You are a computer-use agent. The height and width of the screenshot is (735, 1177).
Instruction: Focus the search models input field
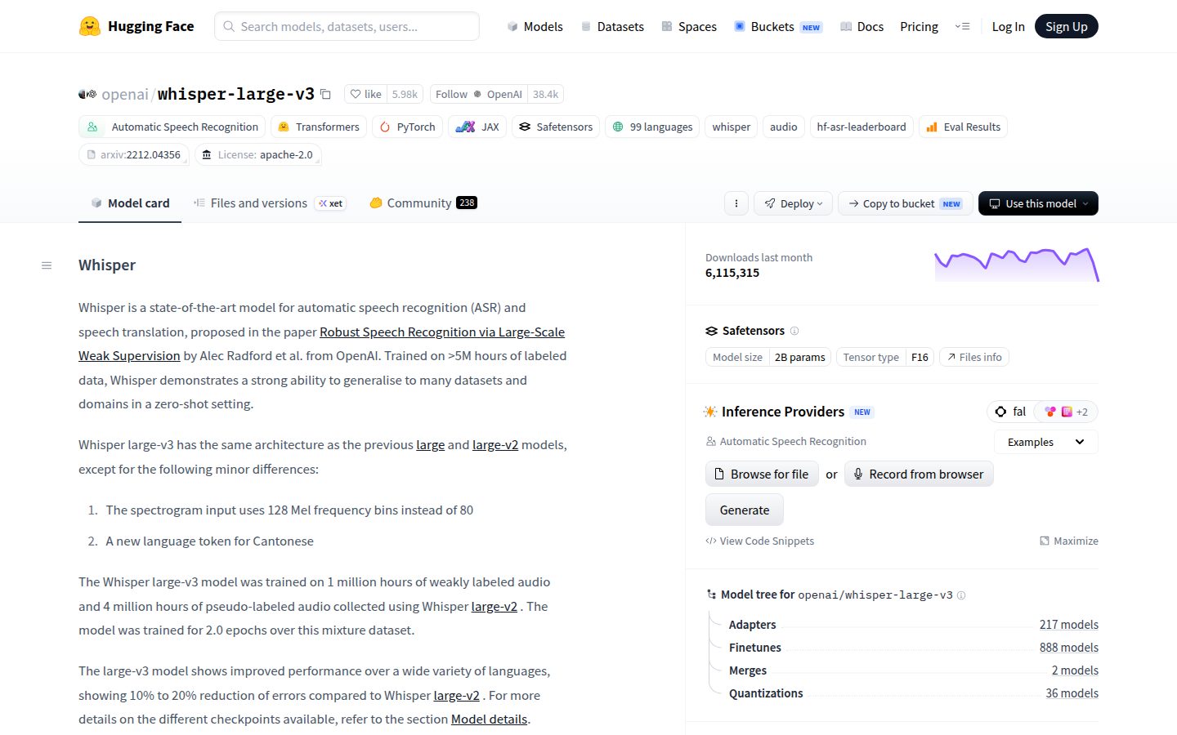click(347, 26)
